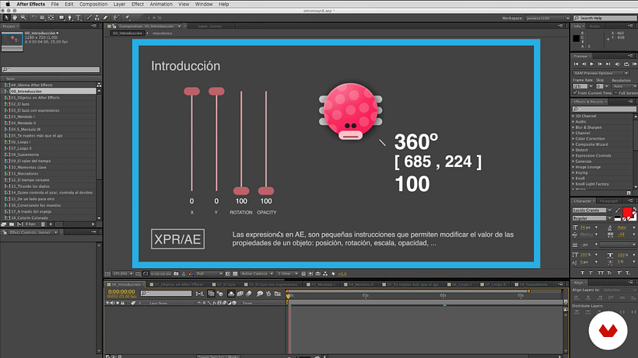Create a new folder in Project panel

coord(12,224)
